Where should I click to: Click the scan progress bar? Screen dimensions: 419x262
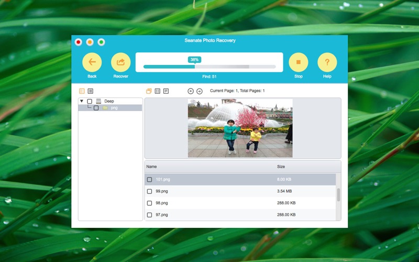click(x=210, y=67)
